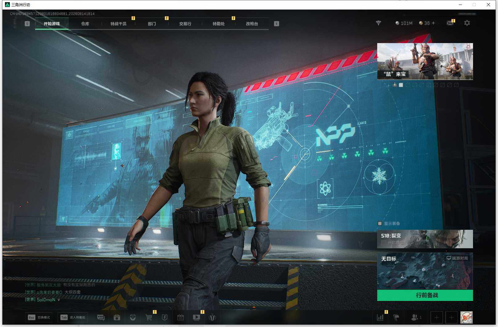Go to the 部门 tab
498x327 pixels.
(152, 24)
